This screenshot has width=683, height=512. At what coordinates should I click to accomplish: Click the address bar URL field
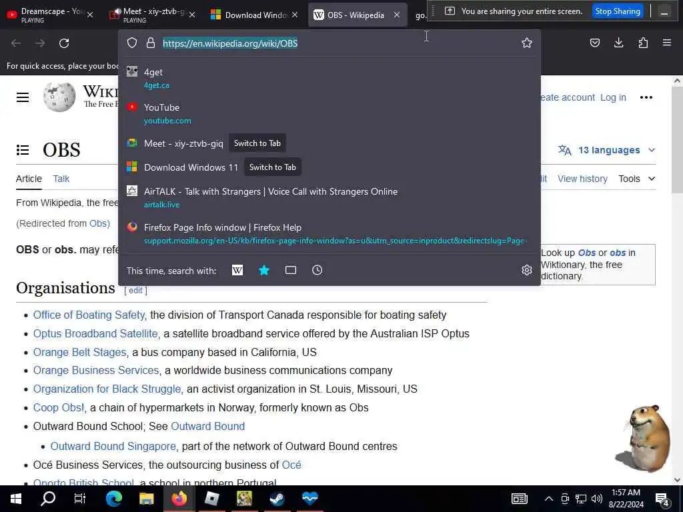pos(339,43)
